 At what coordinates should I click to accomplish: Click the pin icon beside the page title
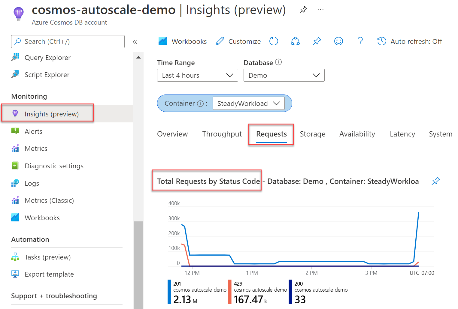click(303, 10)
